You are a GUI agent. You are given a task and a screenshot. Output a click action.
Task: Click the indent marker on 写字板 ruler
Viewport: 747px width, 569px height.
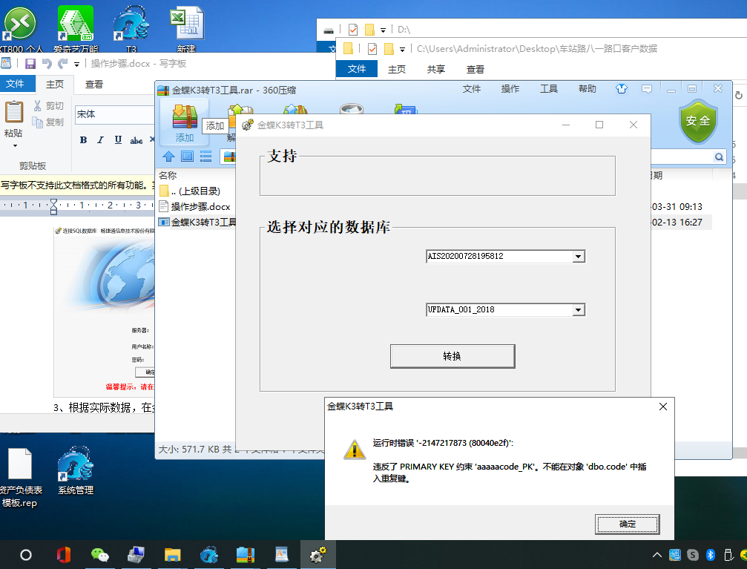(54, 206)
